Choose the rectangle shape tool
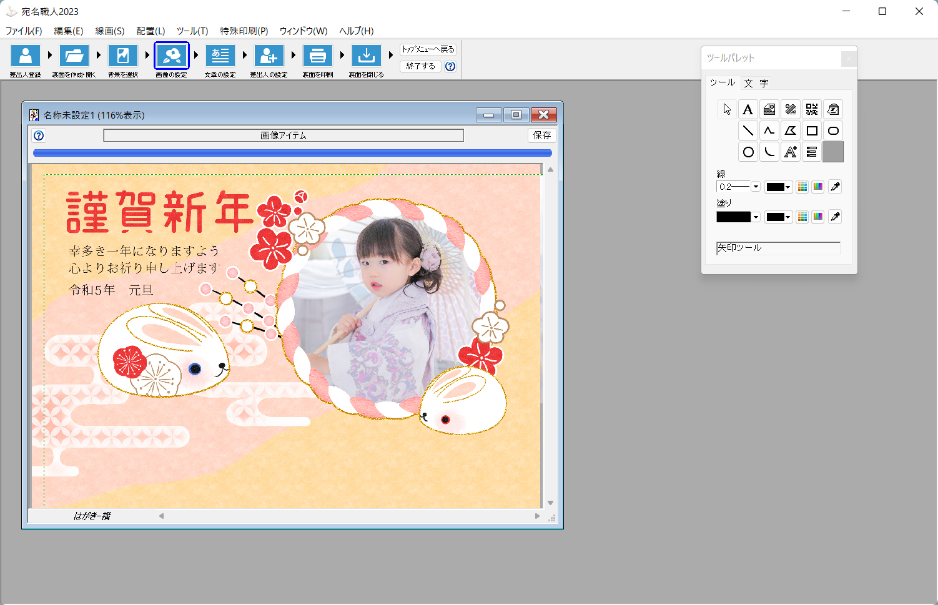Image resolution: width=938 pixels, height=605 pixels. click(812, 131)
